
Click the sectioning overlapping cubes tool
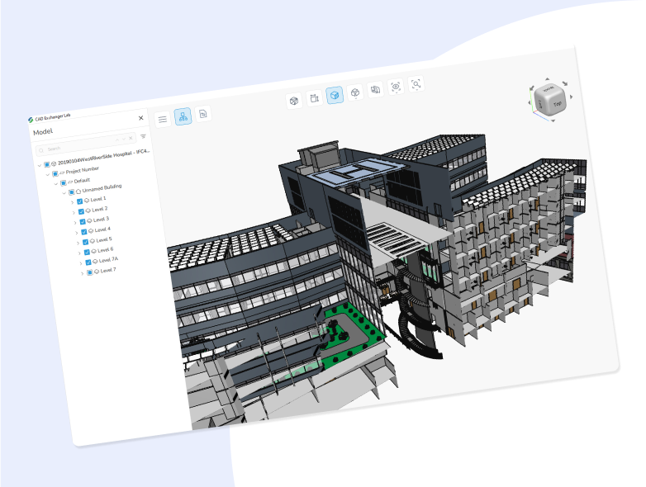[x=375, y=90]
